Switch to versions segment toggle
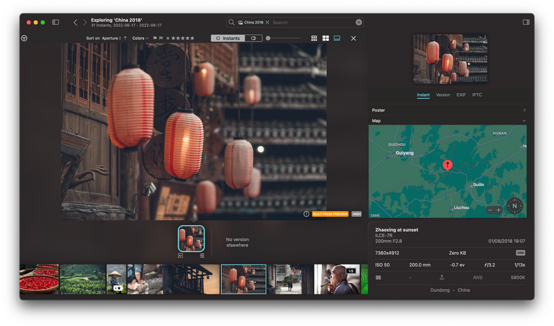This screenshot has height=326, width=554. tap(253, 38)
